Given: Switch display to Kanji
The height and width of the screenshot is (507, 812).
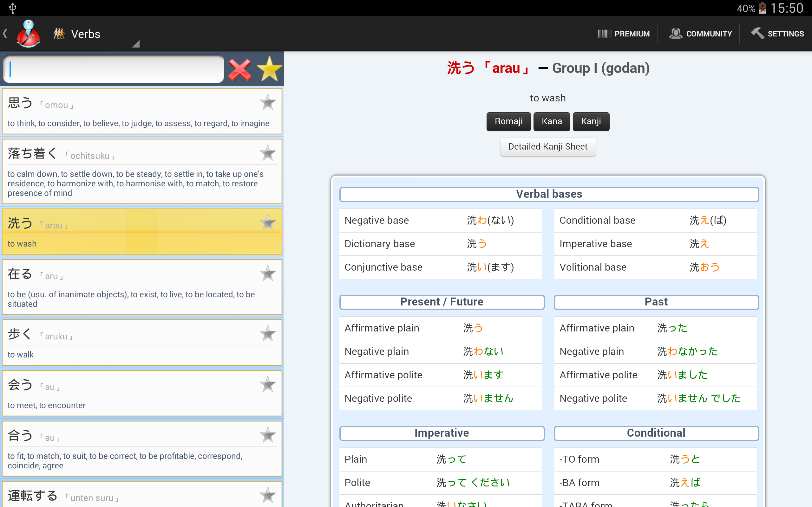Looking at the screenshot, I should coord(591,121).
